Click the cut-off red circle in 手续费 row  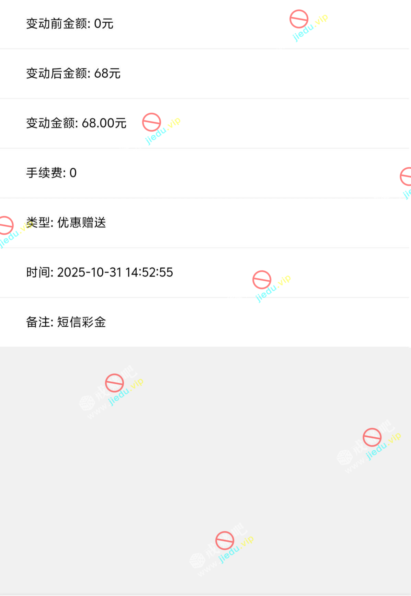coord(406,177)
